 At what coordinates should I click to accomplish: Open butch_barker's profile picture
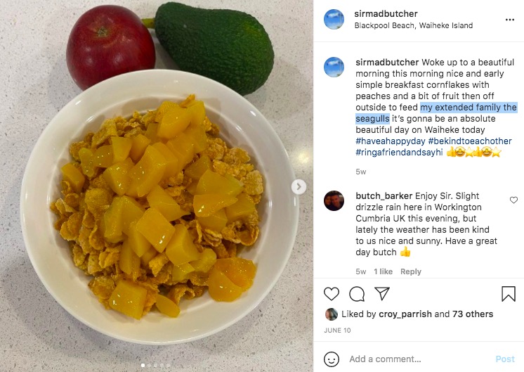point(334,200)
